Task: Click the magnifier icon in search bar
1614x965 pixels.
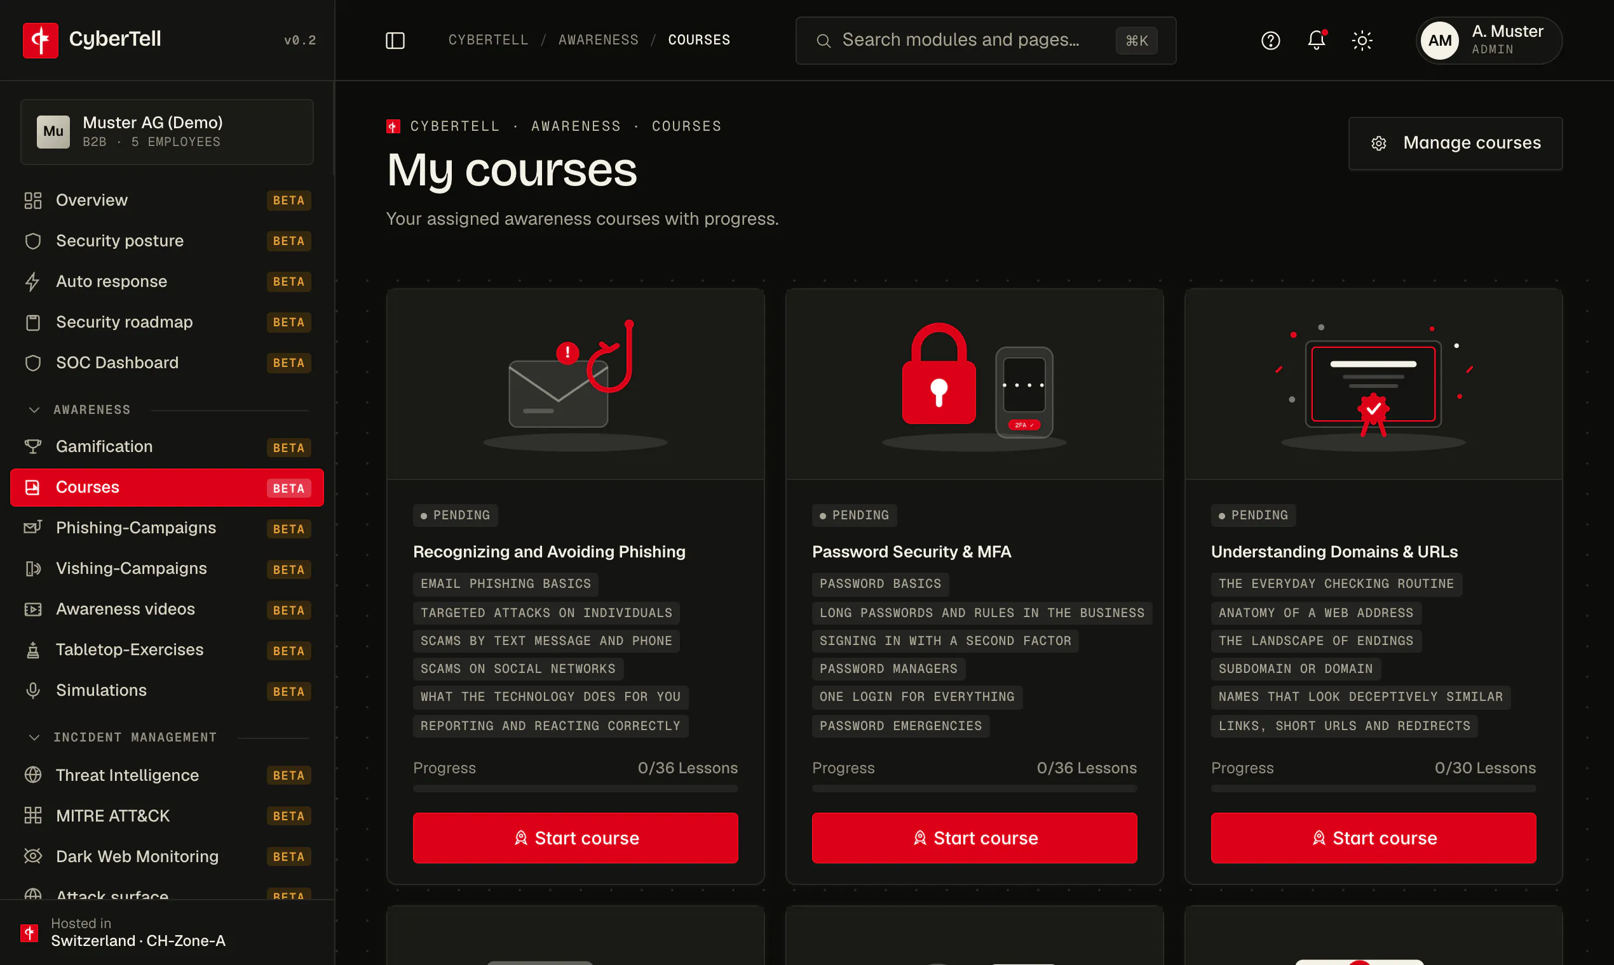Action: click(824, 41)
